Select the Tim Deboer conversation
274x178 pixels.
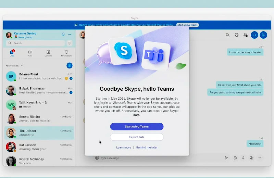[39, 133]
